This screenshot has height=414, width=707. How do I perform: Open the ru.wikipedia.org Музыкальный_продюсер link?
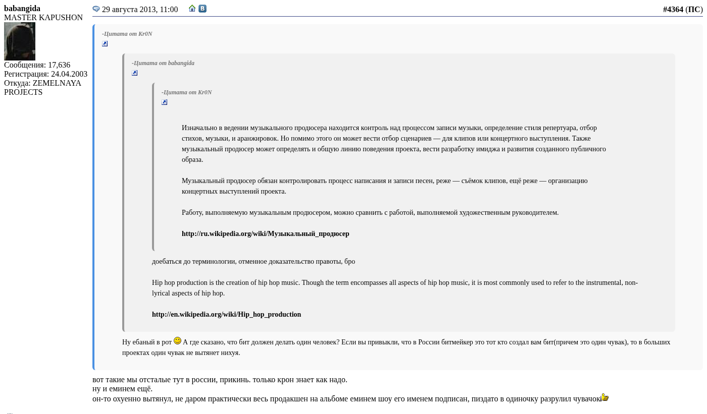coord(265,234)
